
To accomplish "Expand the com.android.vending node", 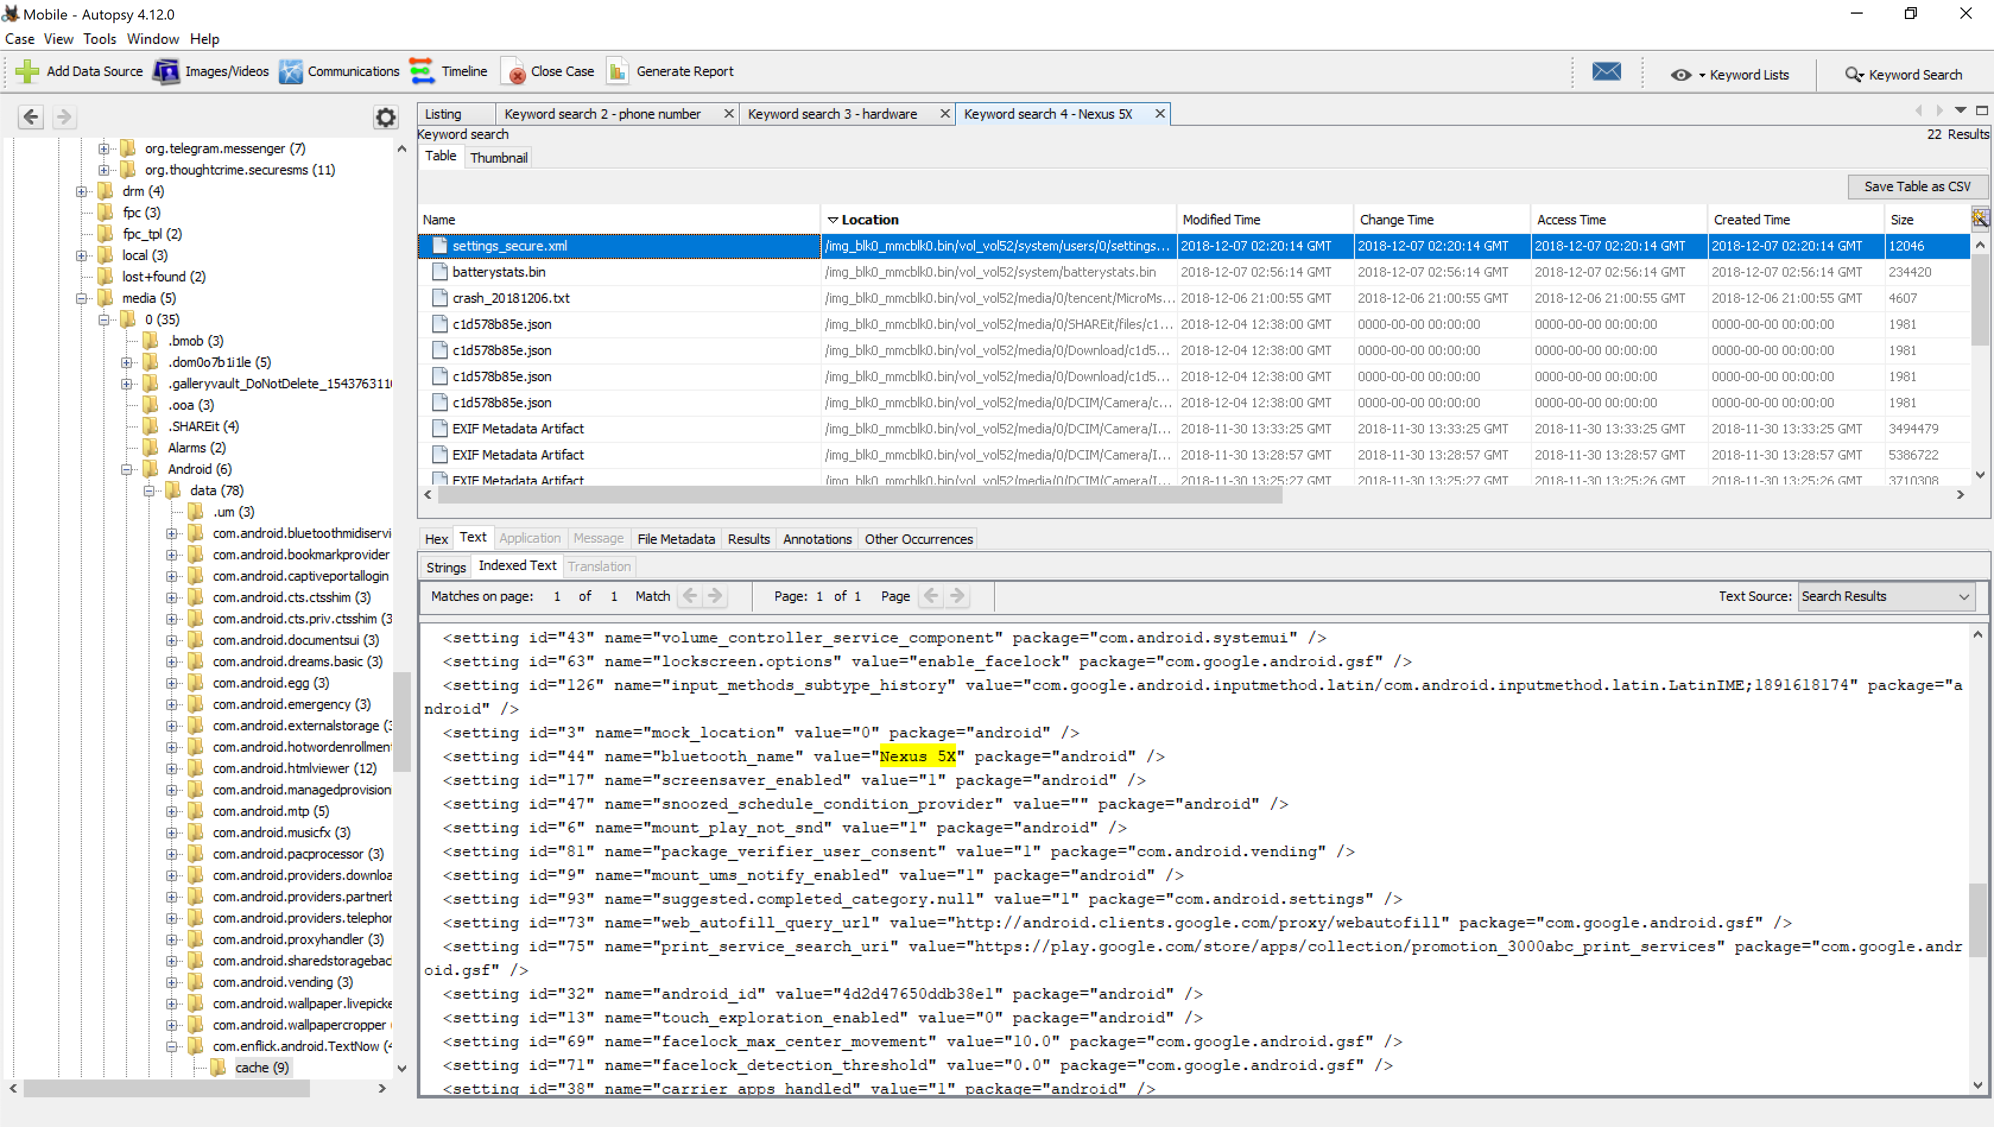I will click(172, 982).
